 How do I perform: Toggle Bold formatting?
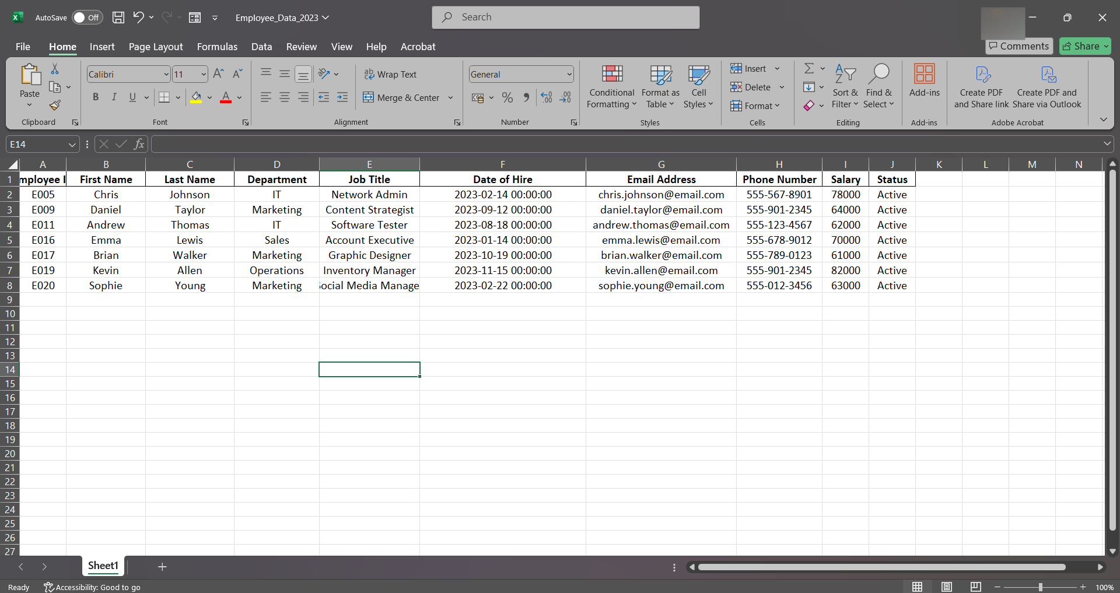[x=96, y=97]
